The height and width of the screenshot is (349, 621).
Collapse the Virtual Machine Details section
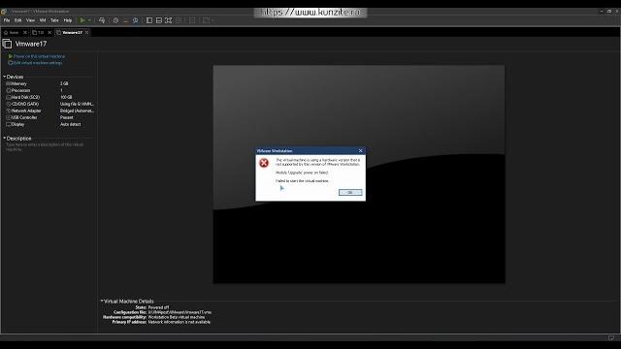102,301
